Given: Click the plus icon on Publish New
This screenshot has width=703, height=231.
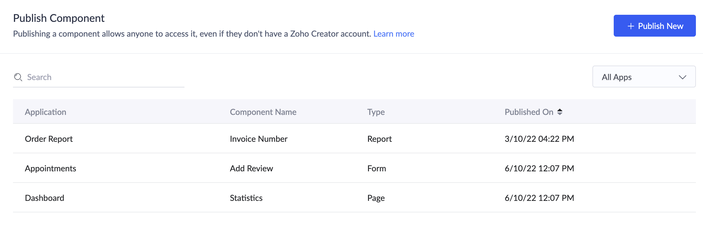Looking at the screenshot, I should point(631,26).
